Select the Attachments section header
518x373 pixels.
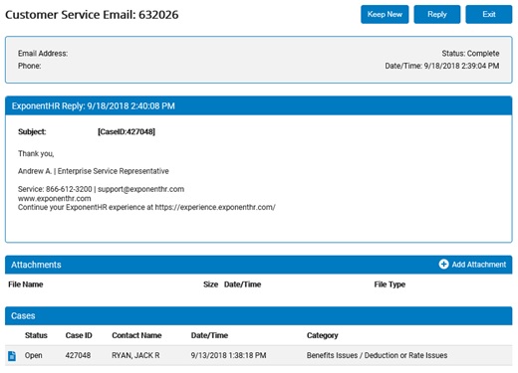(259, 265)
